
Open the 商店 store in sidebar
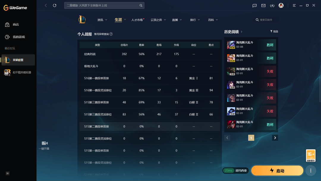[15, 25]
